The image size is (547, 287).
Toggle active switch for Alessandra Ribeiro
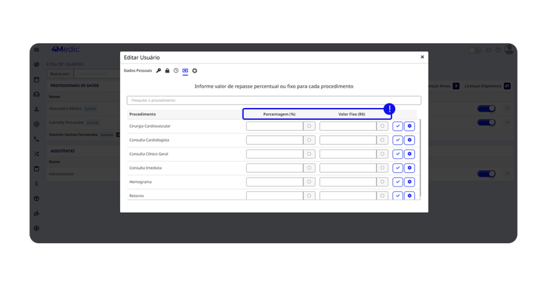pyautogui.click(x=486, y=108)
